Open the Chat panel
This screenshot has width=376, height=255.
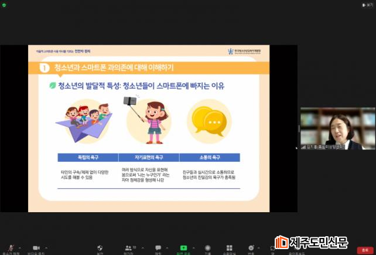[x=158, y=247]
